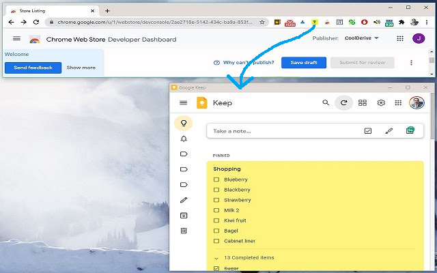Click the yellow Keep extension icon in toolbar
Screen dimensions: 437x273
(315, 22)
